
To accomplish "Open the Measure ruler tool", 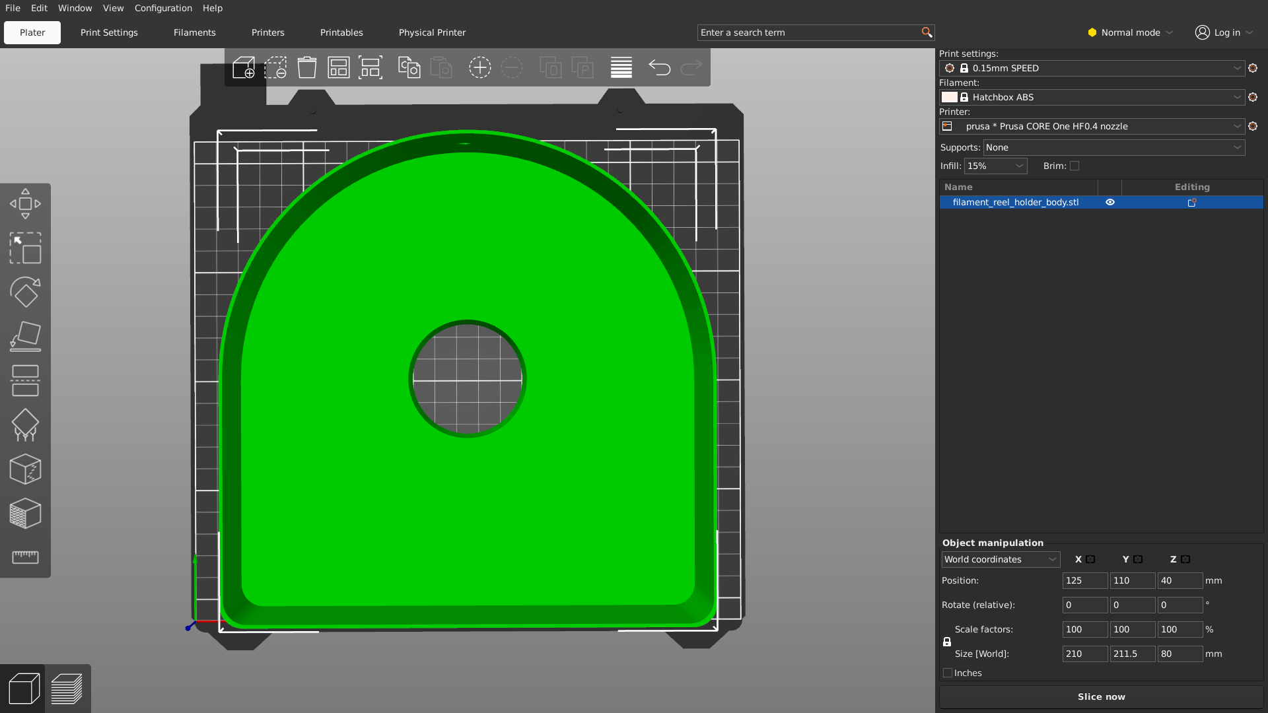I will click(x=25, y=557).
